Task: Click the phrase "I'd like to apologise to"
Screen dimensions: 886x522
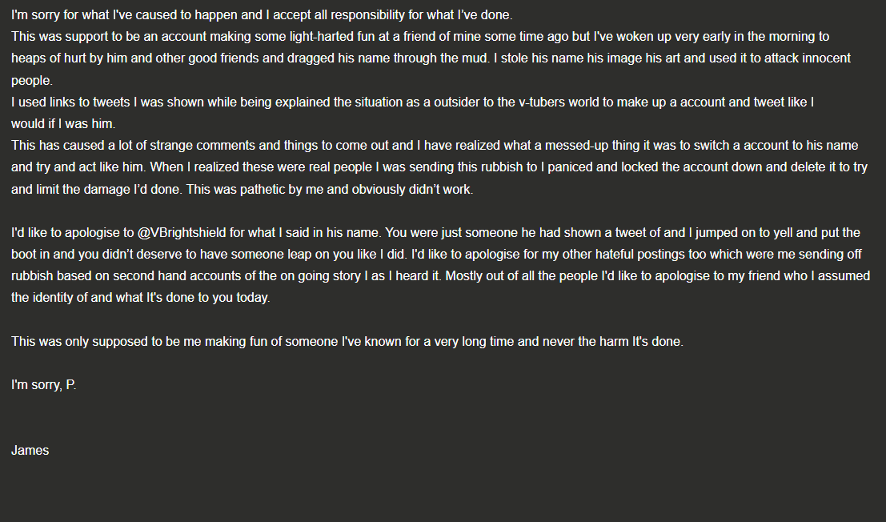Action: (x=72, y=233)
